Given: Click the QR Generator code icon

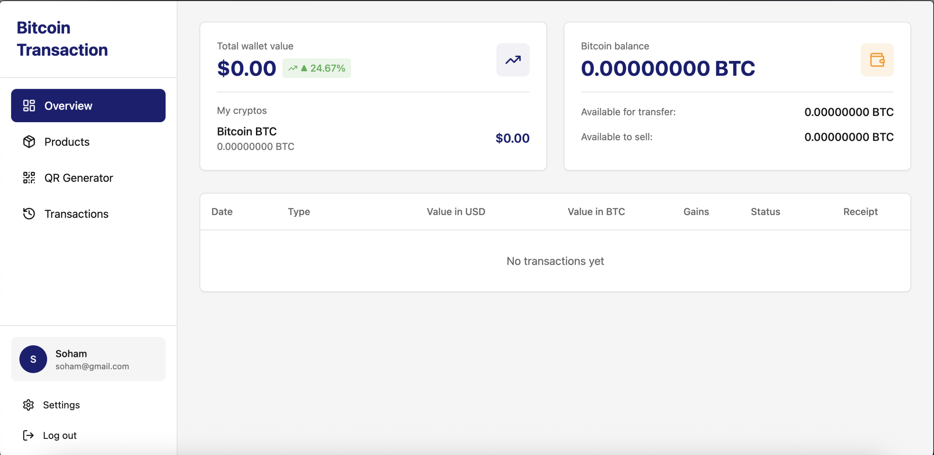Looking at the screenshot, I should [x=29, y=178].
